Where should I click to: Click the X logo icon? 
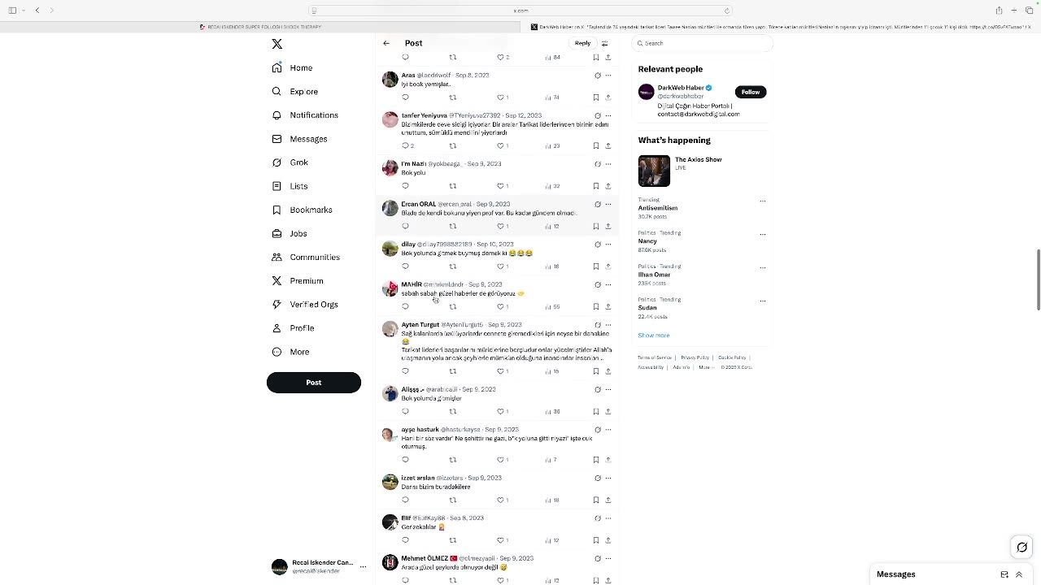pos(277,44)
